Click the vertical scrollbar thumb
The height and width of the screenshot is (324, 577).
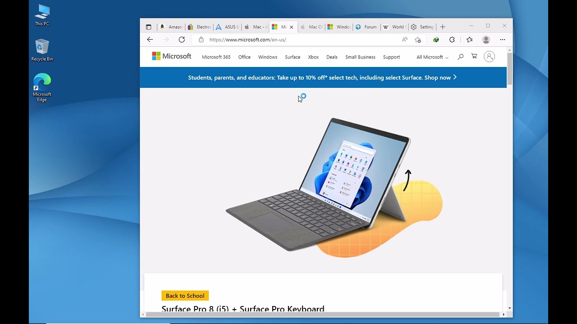pos(510,69)
